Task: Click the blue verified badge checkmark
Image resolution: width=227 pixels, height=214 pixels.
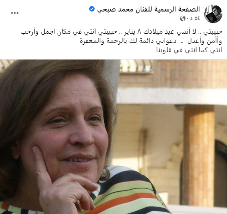Action: (92, 9)
